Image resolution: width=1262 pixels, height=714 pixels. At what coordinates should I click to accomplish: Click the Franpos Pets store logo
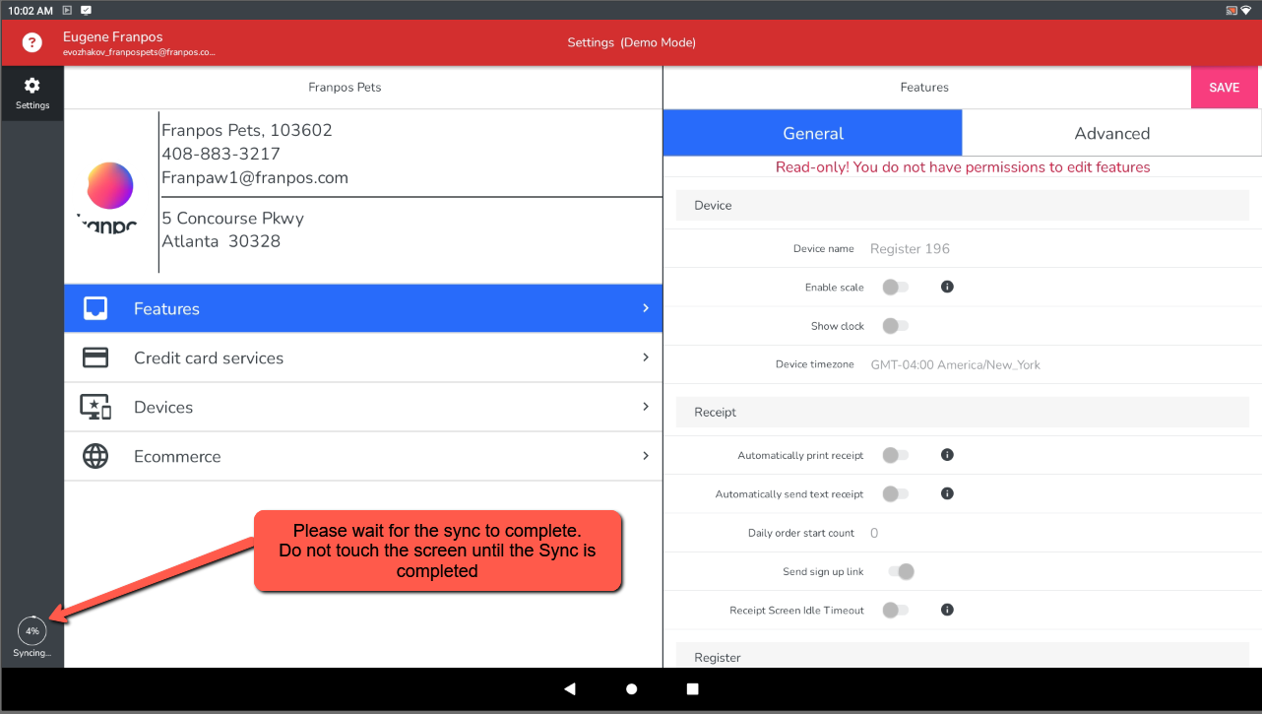[x=109, y=197]
